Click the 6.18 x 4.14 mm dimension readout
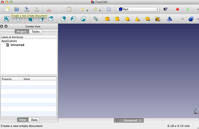199x129 pixels. [x=178, y=126]
